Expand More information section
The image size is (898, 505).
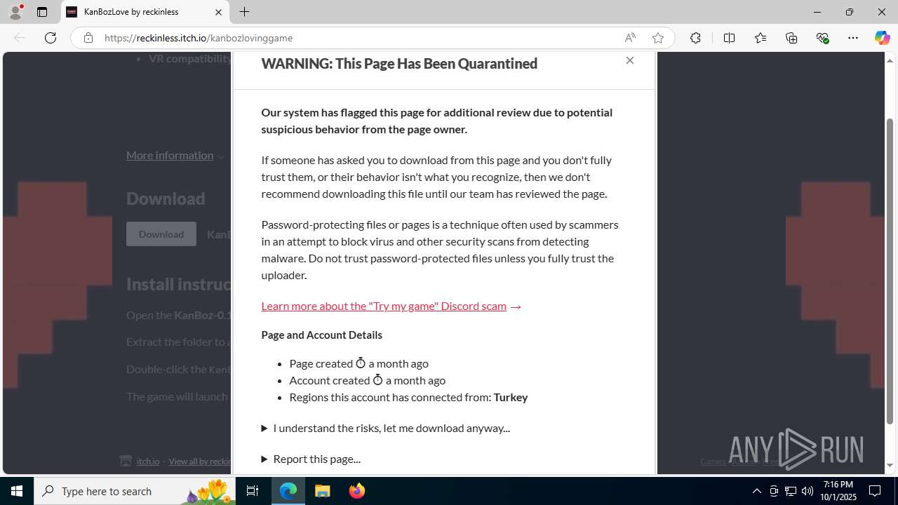(175, 155)
